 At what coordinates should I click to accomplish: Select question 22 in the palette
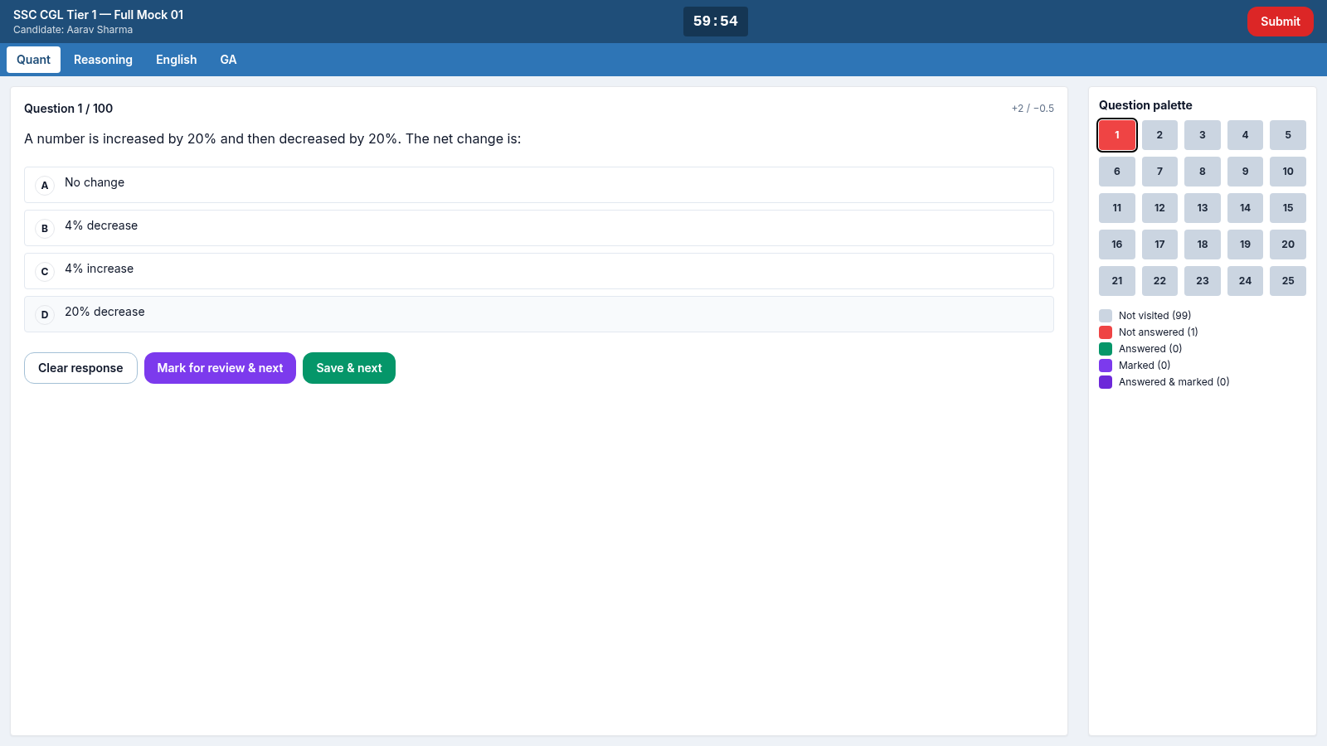coord(1159,281)
